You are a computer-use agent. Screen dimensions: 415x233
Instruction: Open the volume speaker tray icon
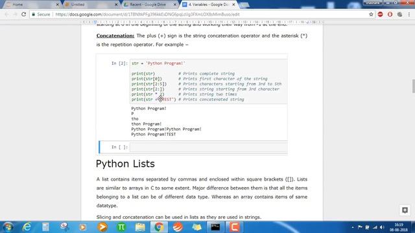382,227
